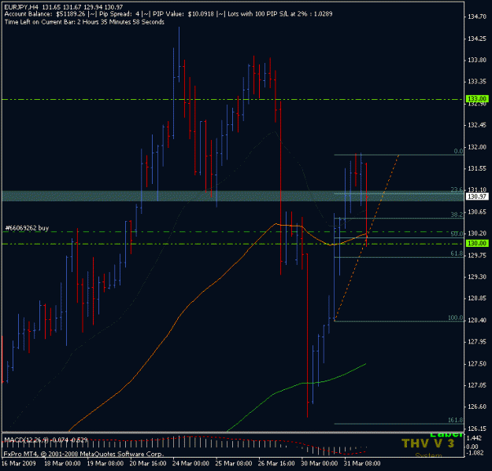Click the 126.15 price scale label

point(477,429)
